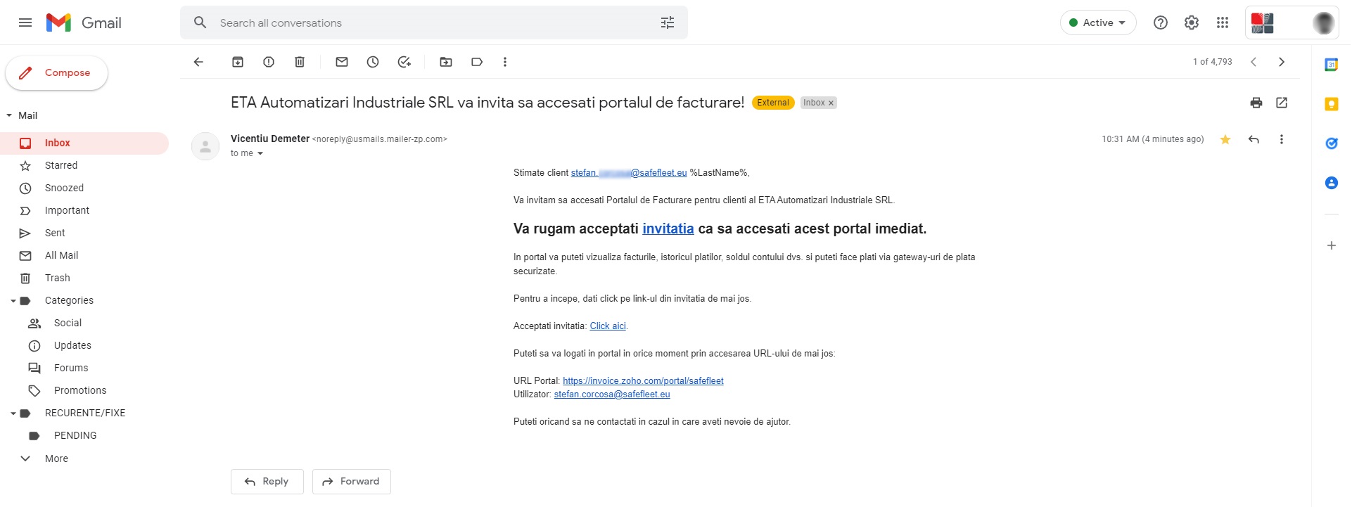The image size is (1352, 507).
Task: Open email in new window
Action: click(1282, 103)
